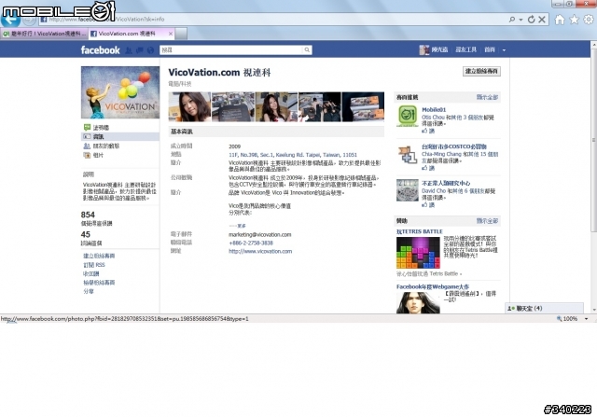Click the browser address bar URL field
This screenshot has width=597, height=417.
point(274,20)
